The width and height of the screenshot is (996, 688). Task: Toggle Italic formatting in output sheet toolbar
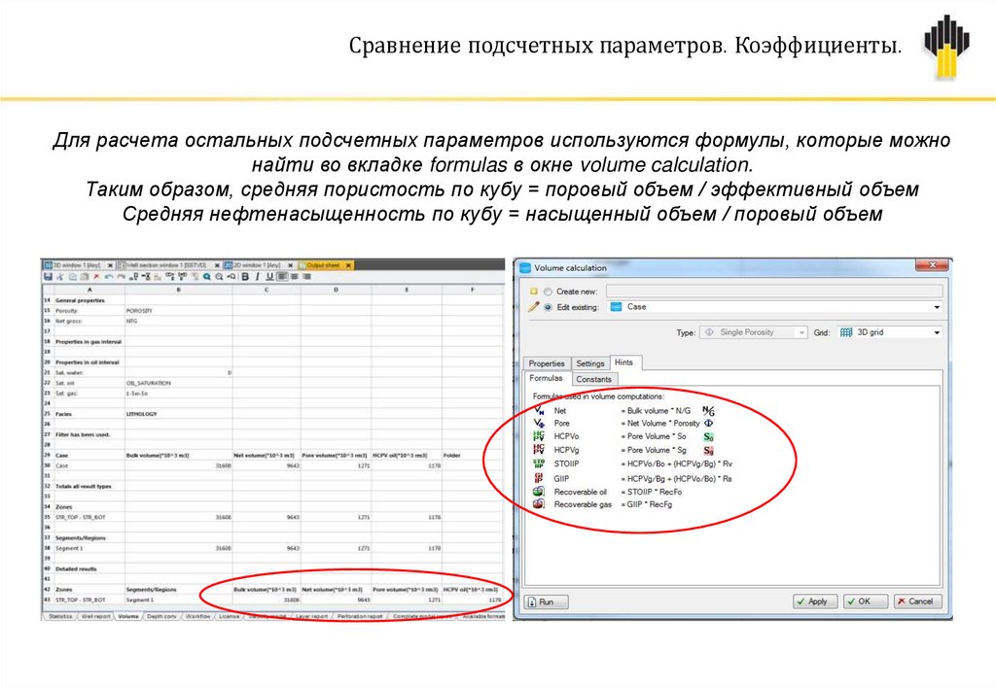257,277
